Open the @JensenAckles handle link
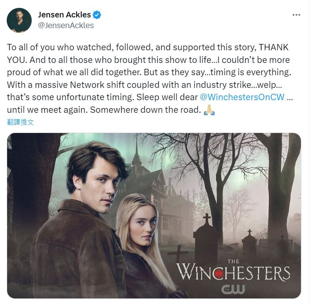This screenshot has height=302, width=316. pyautogui.click(x=66, y=25)
